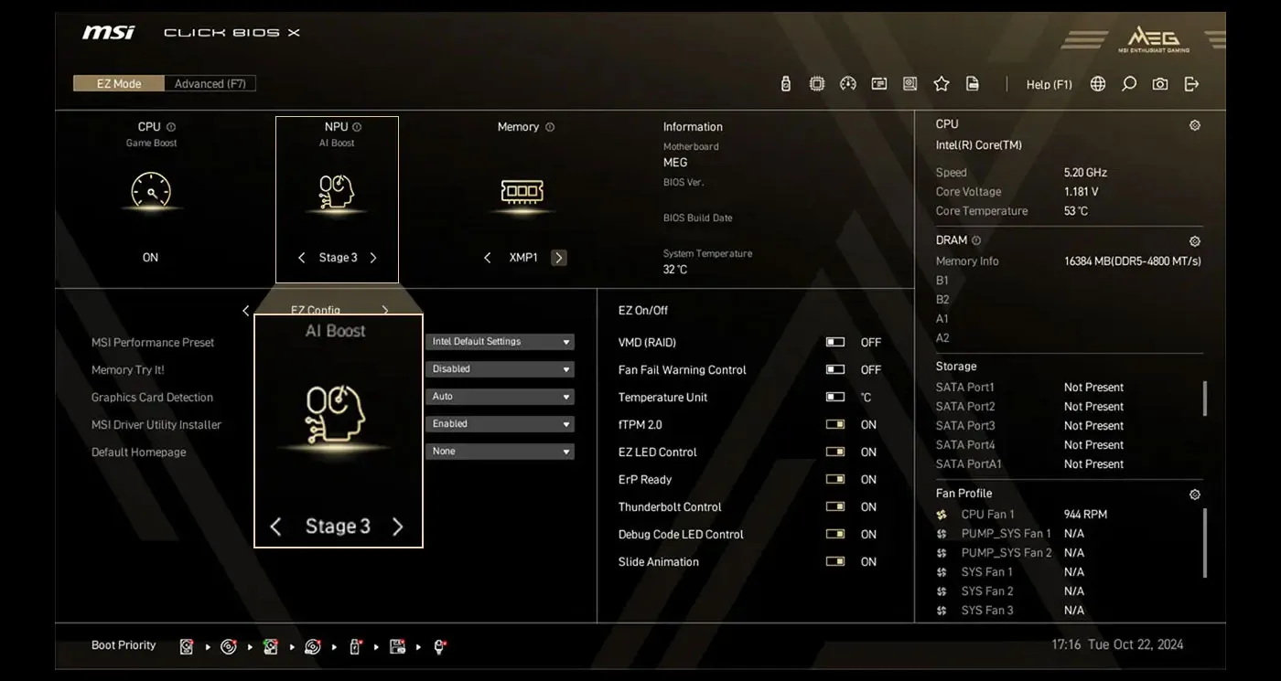Image resolution: width=1281 pixels, height=681 pixels.
Task: Select the fifth boot priority USB icon
Action: [x=355, y=646]
